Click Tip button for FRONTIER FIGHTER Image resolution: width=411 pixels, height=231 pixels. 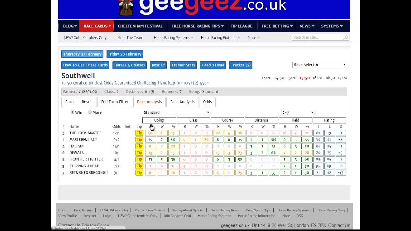pyautogui.click(x=139, y=159)
